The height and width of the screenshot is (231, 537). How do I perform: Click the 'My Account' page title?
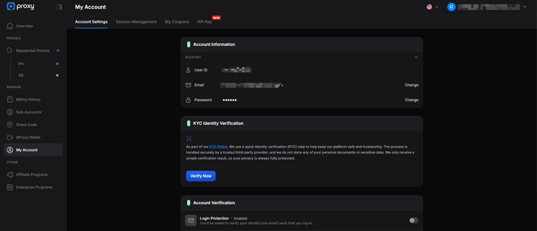pos(90,7)
